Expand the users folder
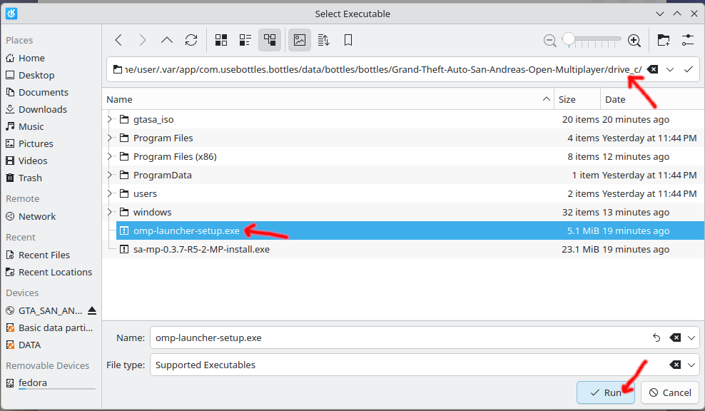Viewport: 705px width, 411px height. (109, 193)
